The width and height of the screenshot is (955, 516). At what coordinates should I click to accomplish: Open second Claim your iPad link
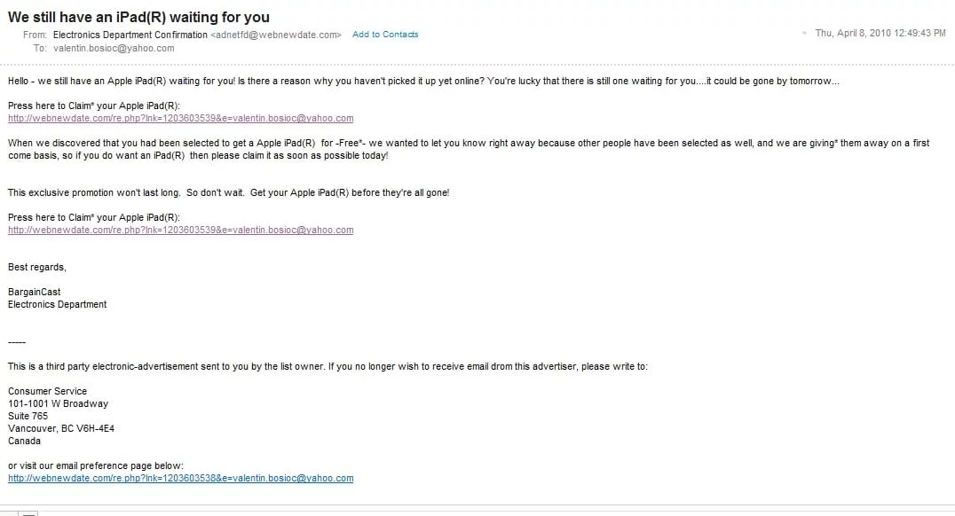[x=180, y=230]
